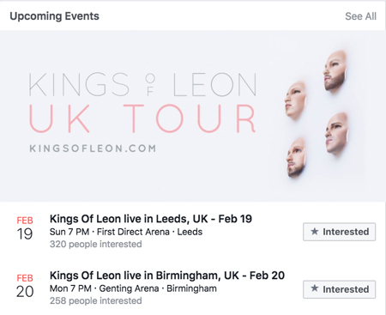Select the FEB 19 date badge
This screenshot has width=386, height=315.
[25, 228]
